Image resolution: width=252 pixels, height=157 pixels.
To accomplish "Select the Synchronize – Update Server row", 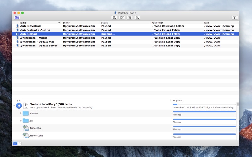I will click(x=38, y=46).
